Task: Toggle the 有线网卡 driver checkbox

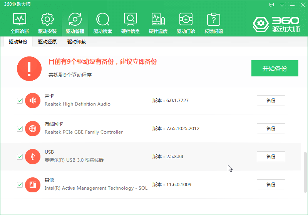Action: point(20,129)
